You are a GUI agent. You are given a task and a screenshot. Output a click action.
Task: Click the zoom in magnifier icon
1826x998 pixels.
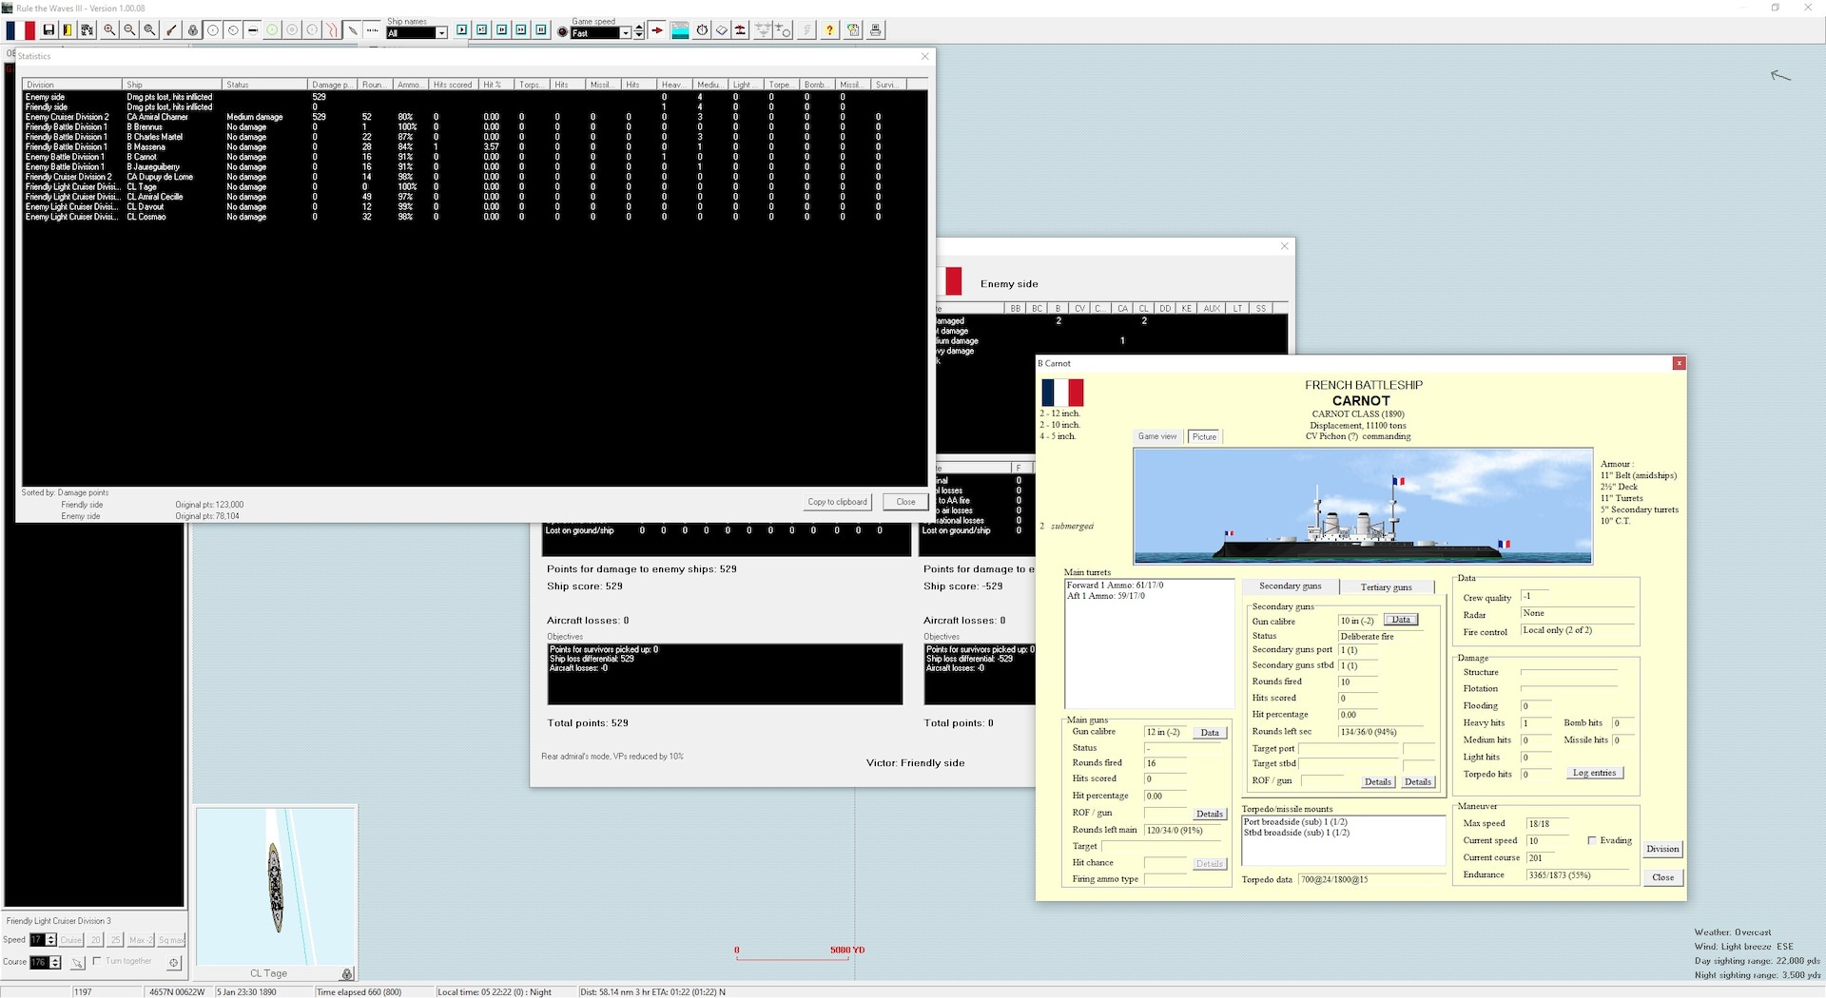[x=109, y=30]
